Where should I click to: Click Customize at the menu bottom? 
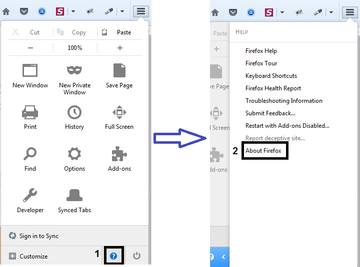point(28,256)
